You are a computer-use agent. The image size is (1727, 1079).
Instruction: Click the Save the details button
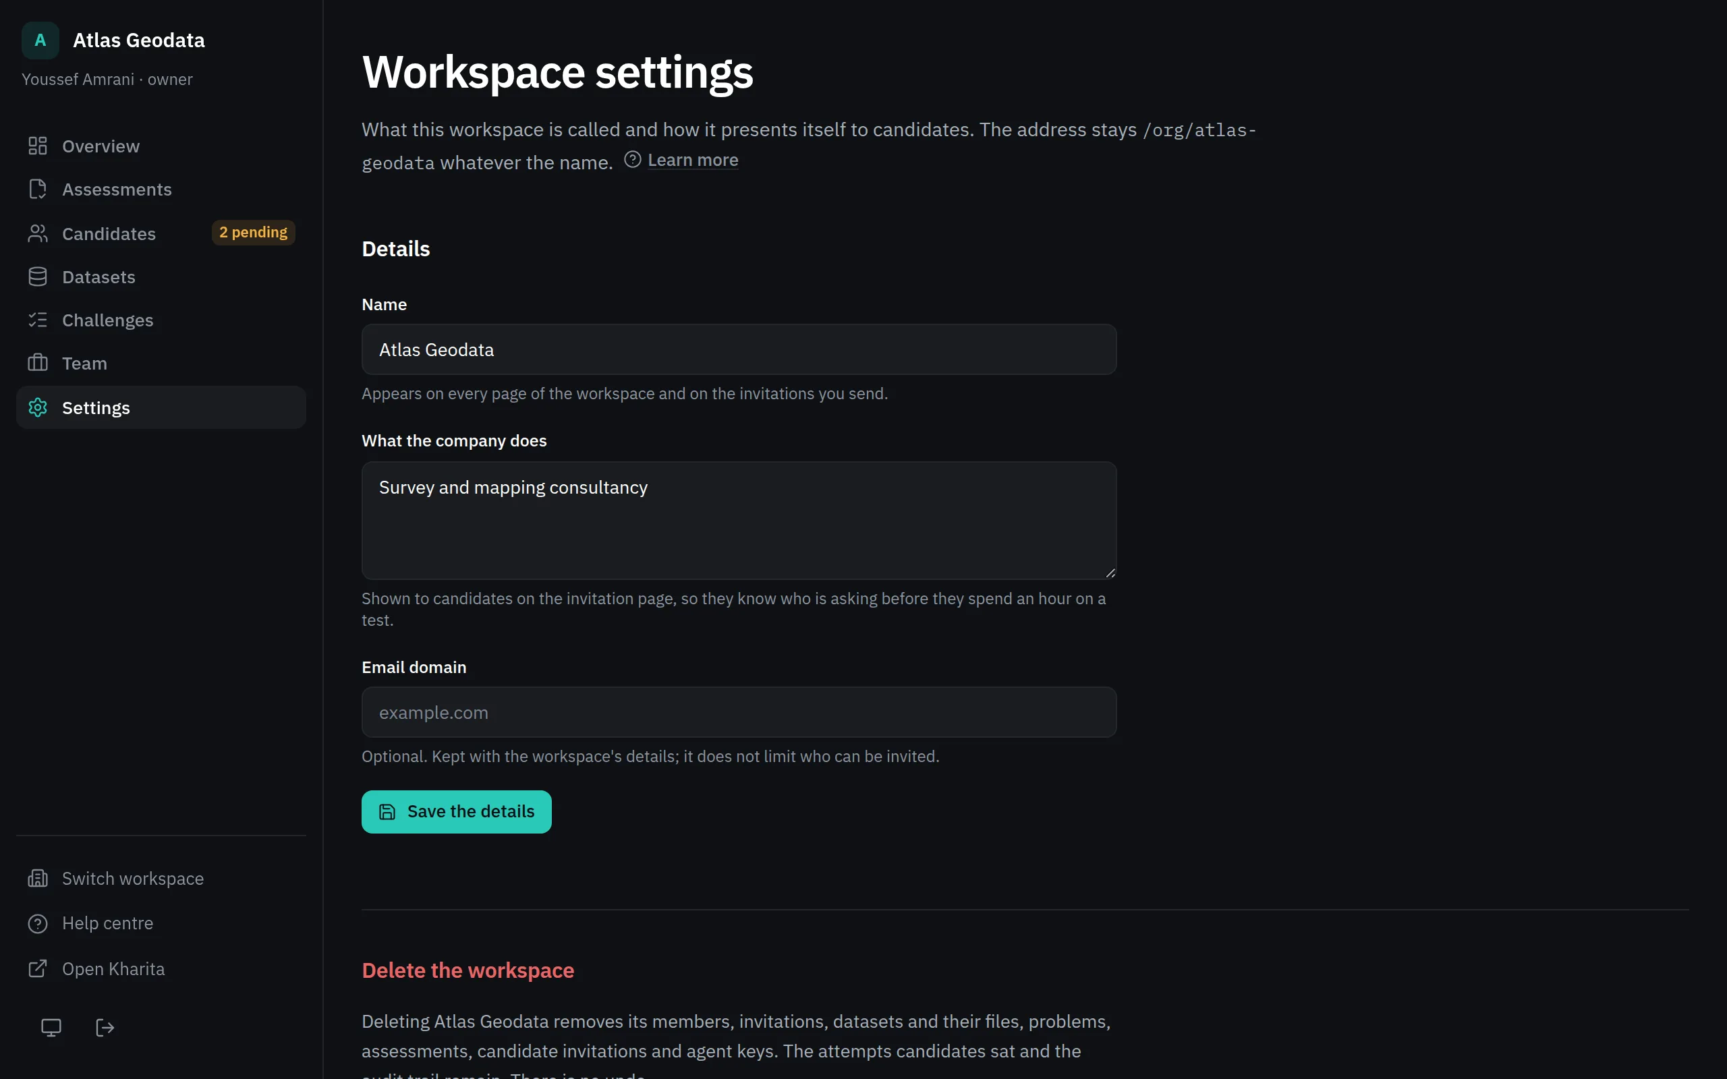(x=456, y=812)
